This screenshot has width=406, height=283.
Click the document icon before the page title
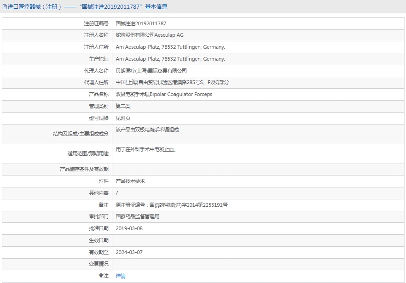(5, 7)
